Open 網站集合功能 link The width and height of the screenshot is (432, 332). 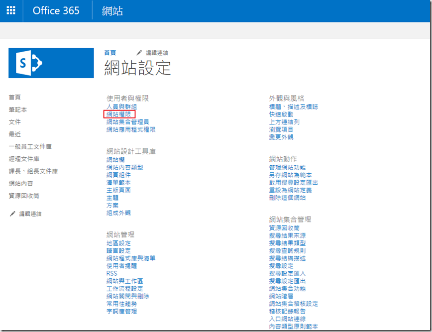[x=287, y=288]
